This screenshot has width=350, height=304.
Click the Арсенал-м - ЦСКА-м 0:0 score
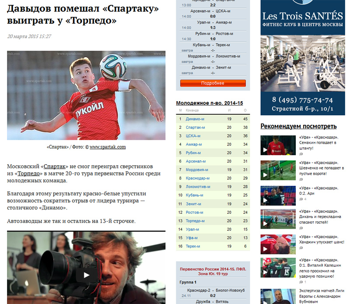click(213, 16)
